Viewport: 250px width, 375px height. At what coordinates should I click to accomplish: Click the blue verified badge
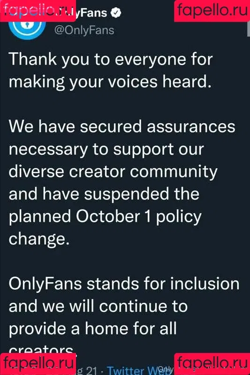pyautogui.click(x=116, y=13)
